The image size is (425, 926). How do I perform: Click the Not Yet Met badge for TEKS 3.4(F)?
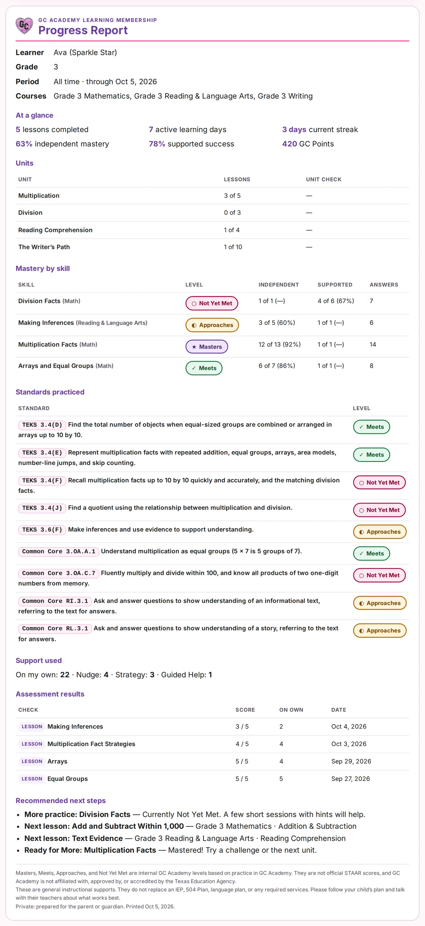[x=379, y=482]
